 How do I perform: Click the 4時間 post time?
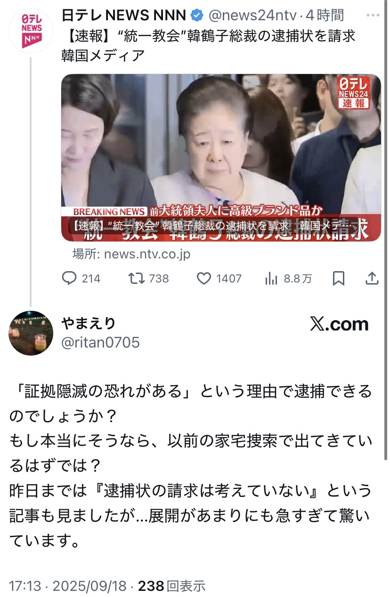325,16
